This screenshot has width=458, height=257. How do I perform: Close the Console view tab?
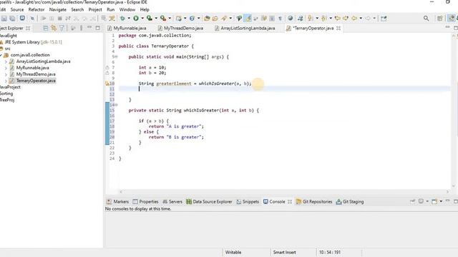(290, 201)
